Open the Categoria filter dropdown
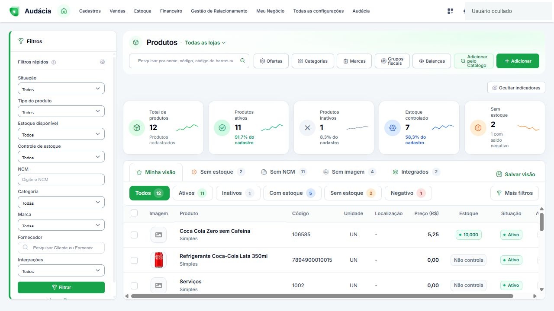The height and width of the screenshot is (311, 554). point(61,202)
